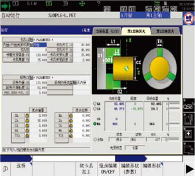This screenshot has height=176, width=195.
Task: Click the lock icon beside ZA offset
Action: (x=27, y=121)
